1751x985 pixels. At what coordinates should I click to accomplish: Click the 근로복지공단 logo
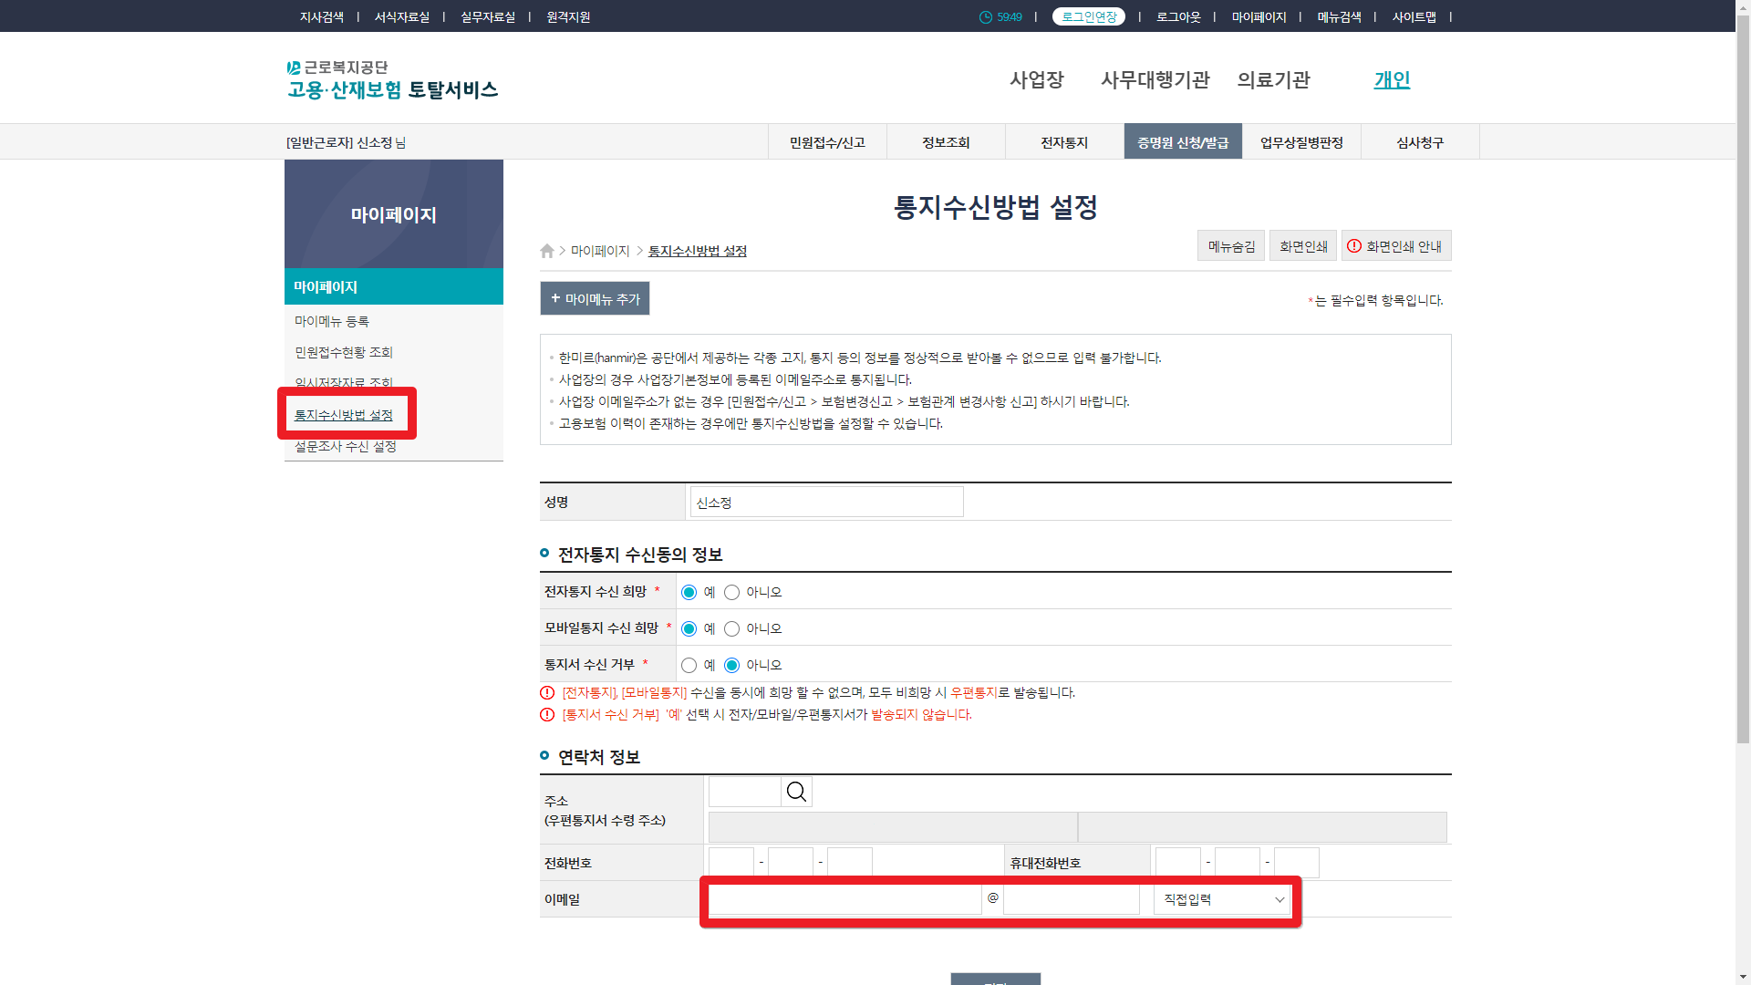pyautogui.click(x=392, y=78)
